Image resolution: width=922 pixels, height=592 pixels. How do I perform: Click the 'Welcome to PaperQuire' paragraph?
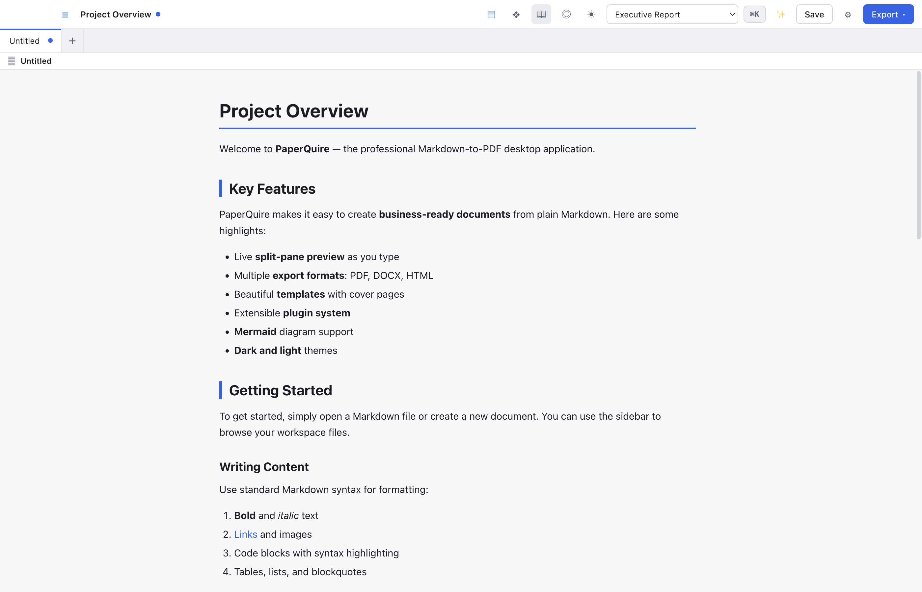[407, 149]
